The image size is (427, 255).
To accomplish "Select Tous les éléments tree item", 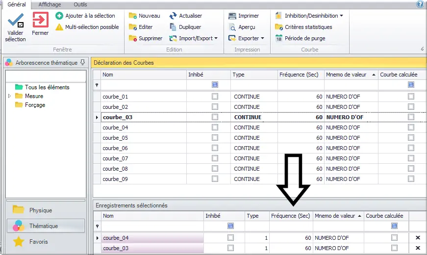I will pos(47,87).
